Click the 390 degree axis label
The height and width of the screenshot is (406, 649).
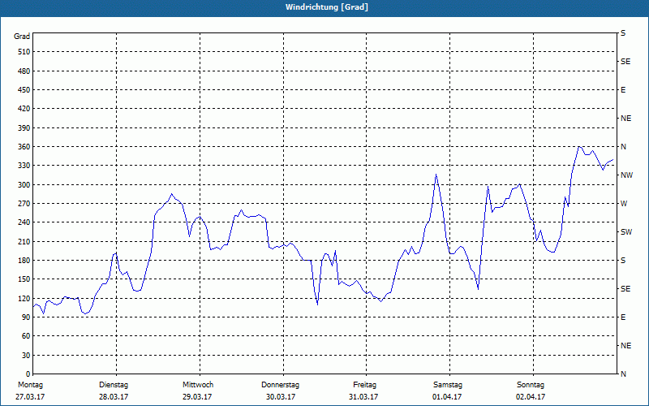(x=24, y=128)
